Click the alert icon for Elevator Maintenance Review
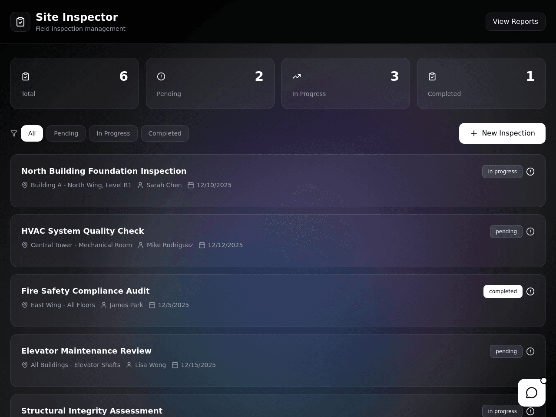Image resolution: width=556 pixels, height=417 pixels. click(530, 351)
